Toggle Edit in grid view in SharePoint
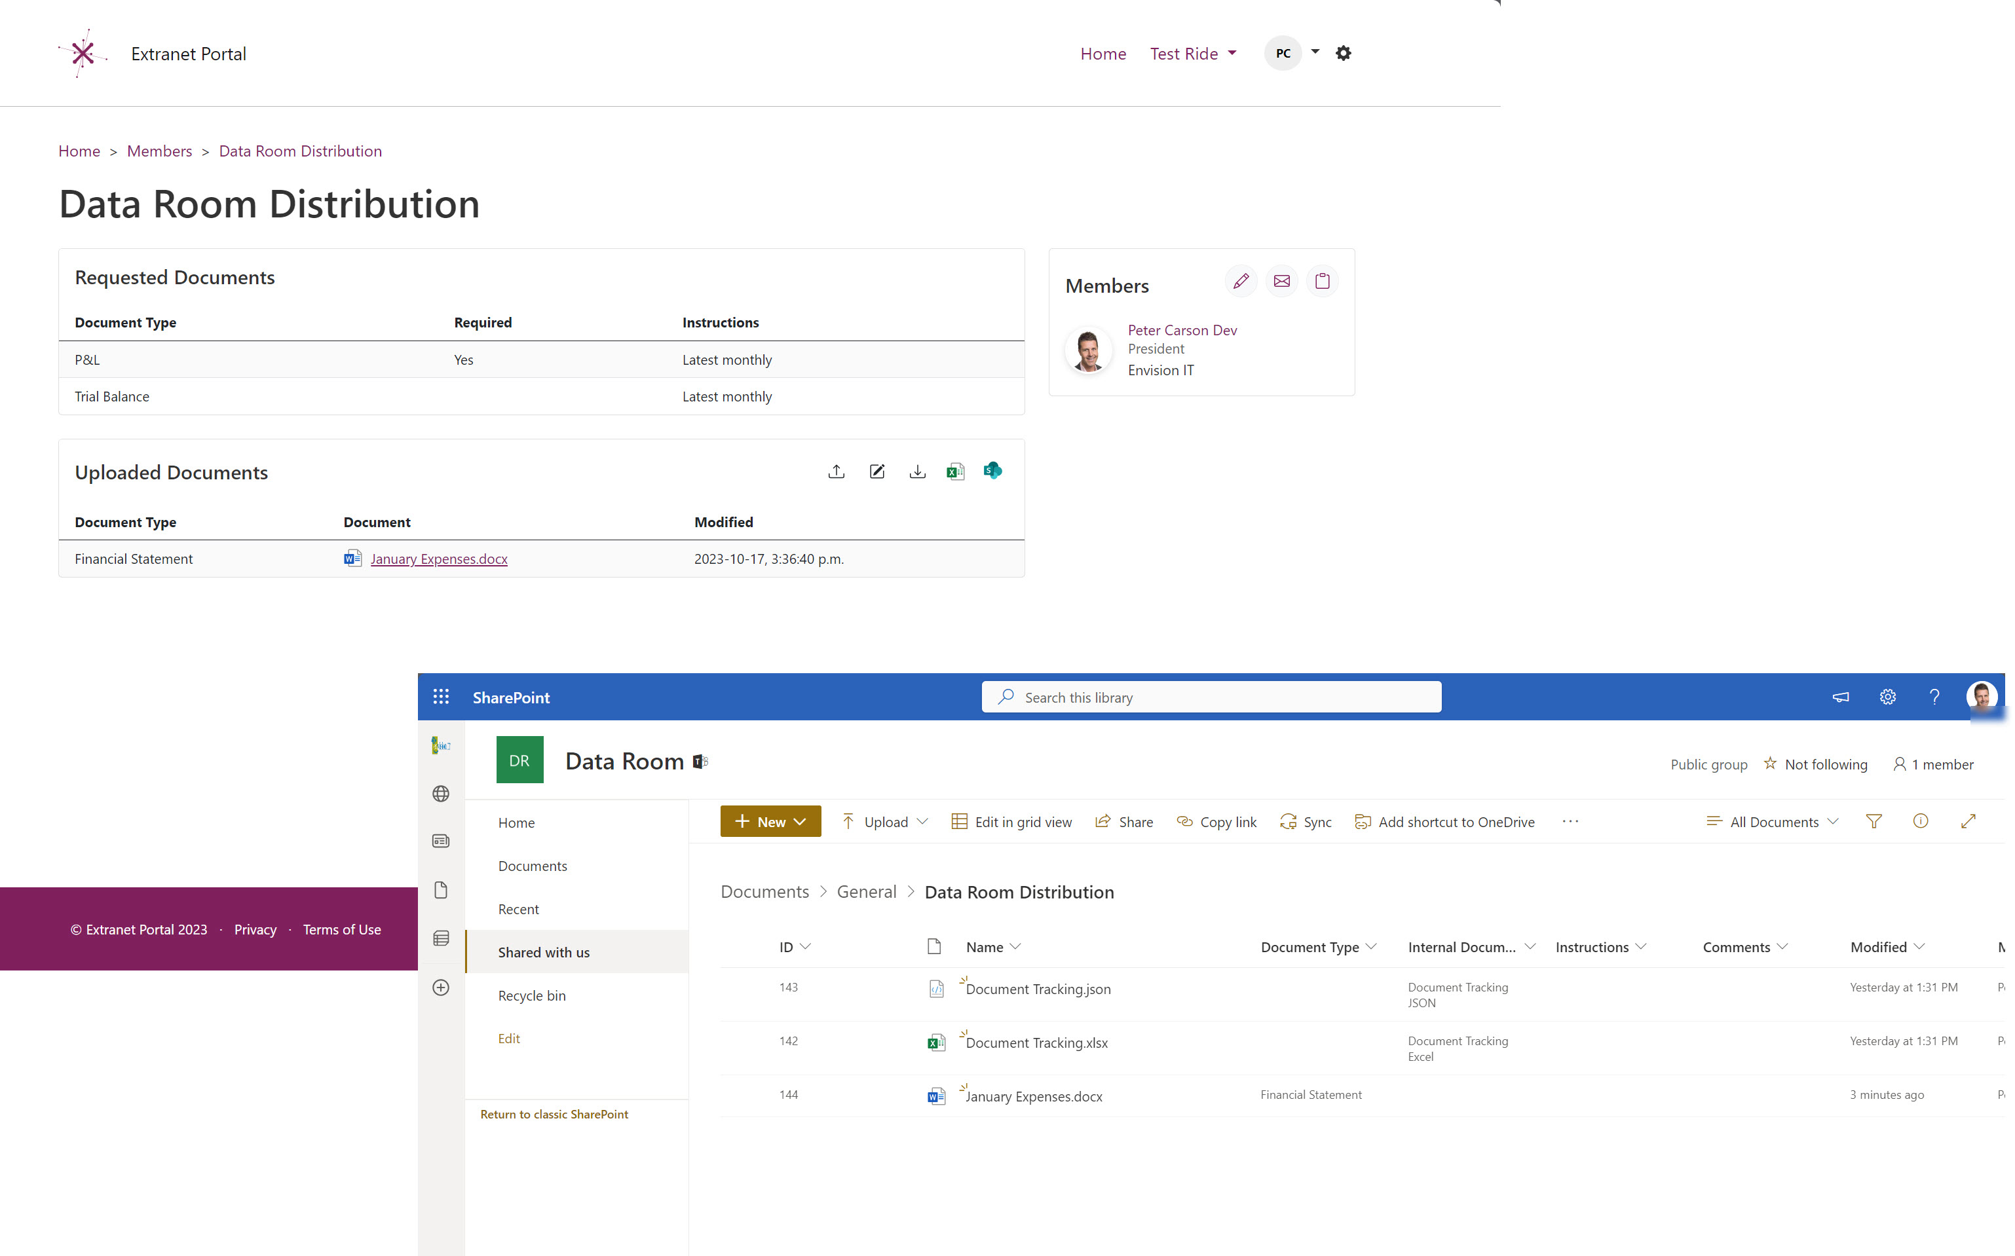Viewport: 2015px width, 1256px height. (x=1012, y=821)
